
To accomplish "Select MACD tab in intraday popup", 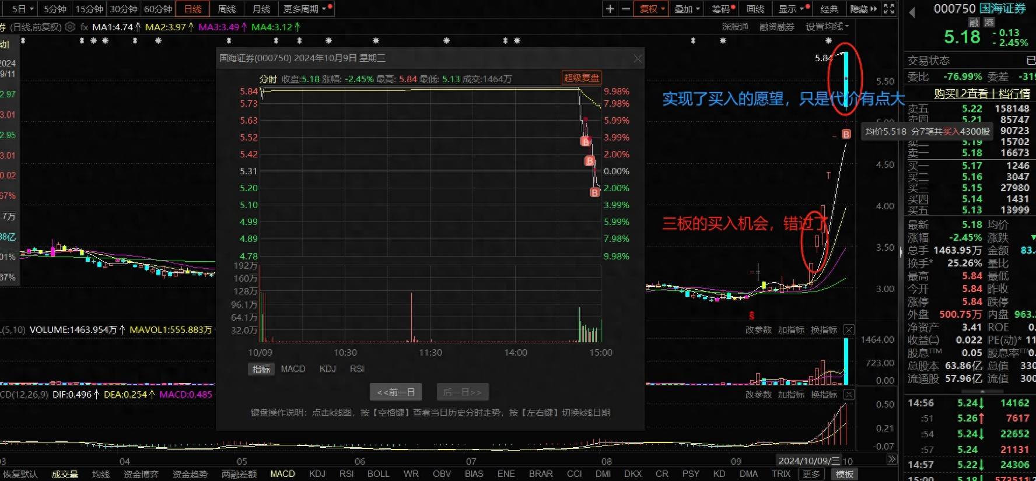I will coord(293,369).
